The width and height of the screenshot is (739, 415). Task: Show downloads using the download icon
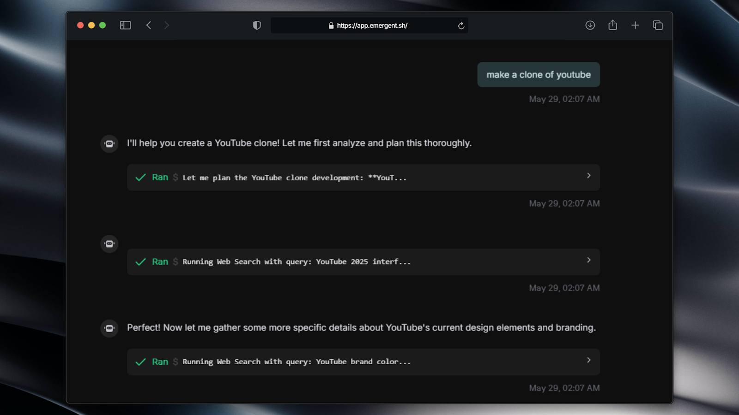coord(590,25)
